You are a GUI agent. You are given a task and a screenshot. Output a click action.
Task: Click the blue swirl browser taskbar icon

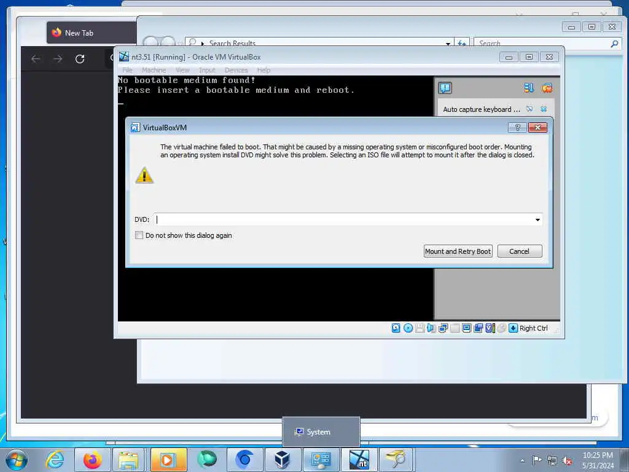[244, 460]
